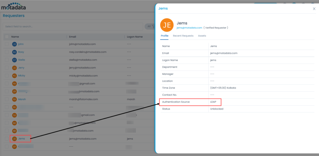Click John's JO avatar icon
The image size is (319, 156).
[14, 44]
